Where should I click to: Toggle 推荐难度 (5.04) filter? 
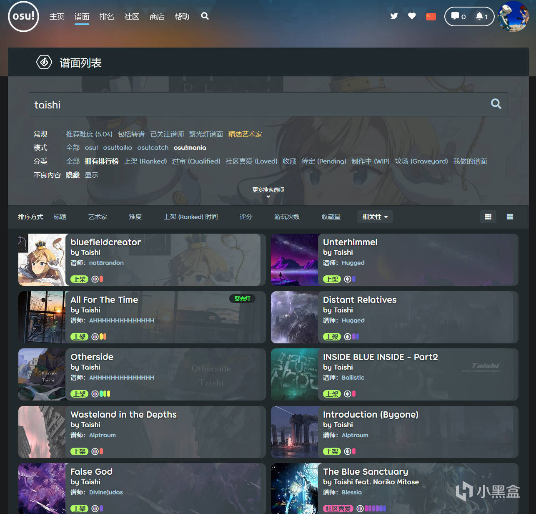pos(89,134)
